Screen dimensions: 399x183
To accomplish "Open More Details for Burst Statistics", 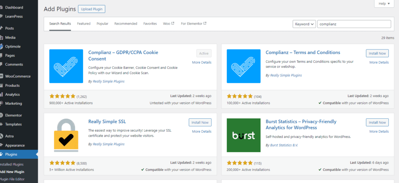I will tap(379, 132).
